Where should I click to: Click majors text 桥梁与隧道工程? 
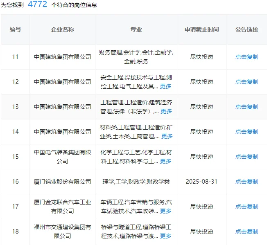(121, 227)
